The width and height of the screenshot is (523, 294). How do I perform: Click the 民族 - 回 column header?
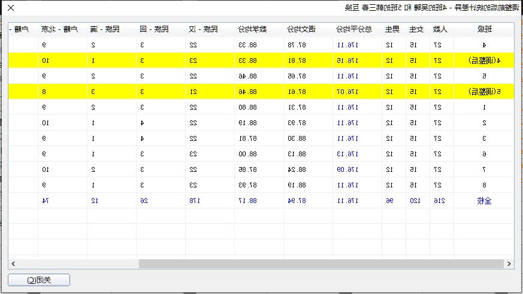pyautogui.click(x=161, y=29)
